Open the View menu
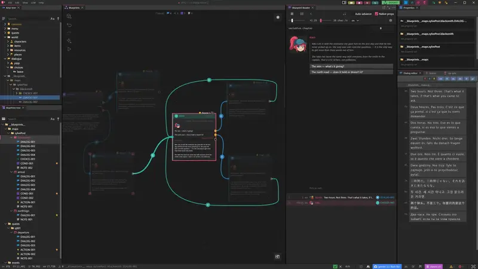 click(x=25, y=2)
